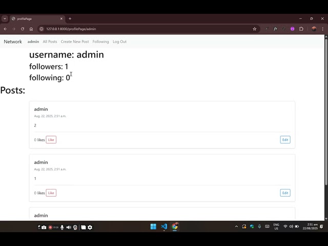328x246 pixels.
Task: Open the tab search dropdown arrow
Action: tap(5, 18)
